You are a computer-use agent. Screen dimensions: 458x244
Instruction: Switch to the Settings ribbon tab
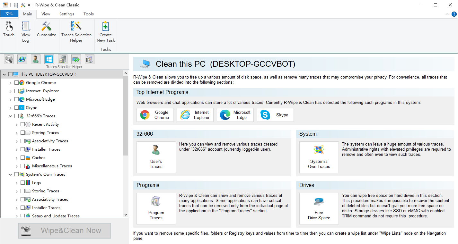click(x=67, y=14)
